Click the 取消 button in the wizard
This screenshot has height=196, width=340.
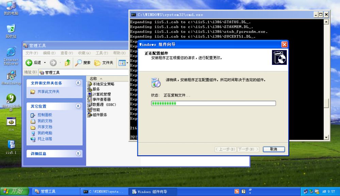click(x=274, y=149)
